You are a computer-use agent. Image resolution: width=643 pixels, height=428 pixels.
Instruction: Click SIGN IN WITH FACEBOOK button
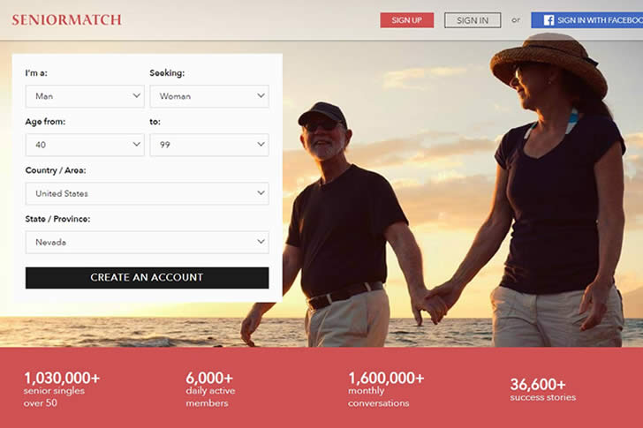point(587,20)
